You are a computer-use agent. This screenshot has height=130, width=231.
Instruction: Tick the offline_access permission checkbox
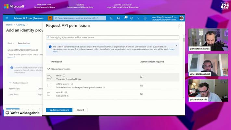pos(48,85)
